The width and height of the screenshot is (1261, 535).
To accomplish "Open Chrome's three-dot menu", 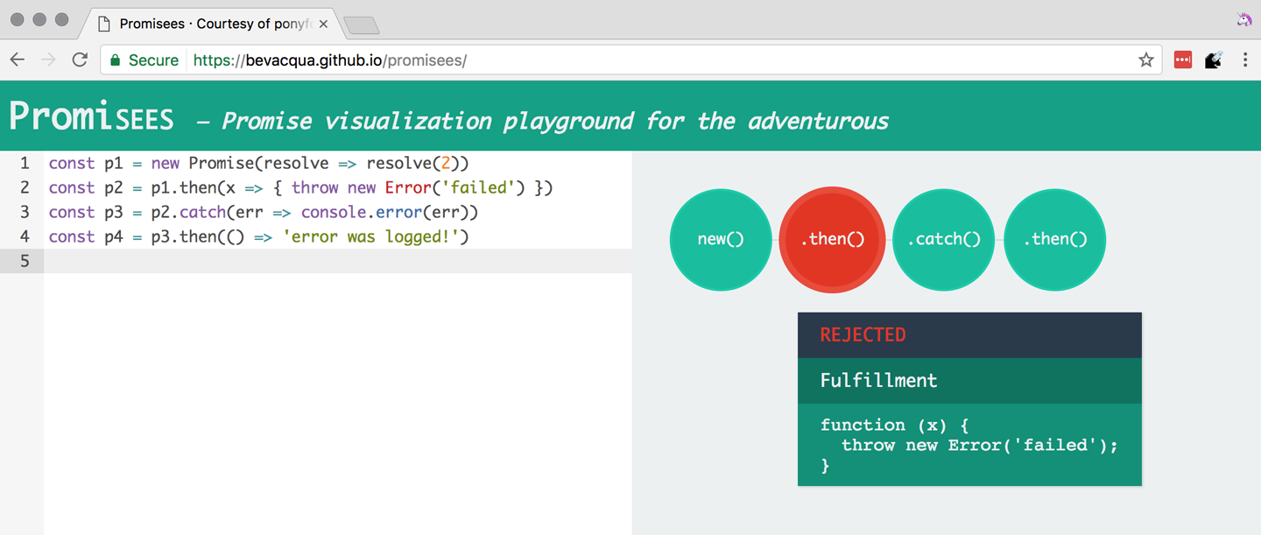I will pyautogui.click(x=1245, y=60).
